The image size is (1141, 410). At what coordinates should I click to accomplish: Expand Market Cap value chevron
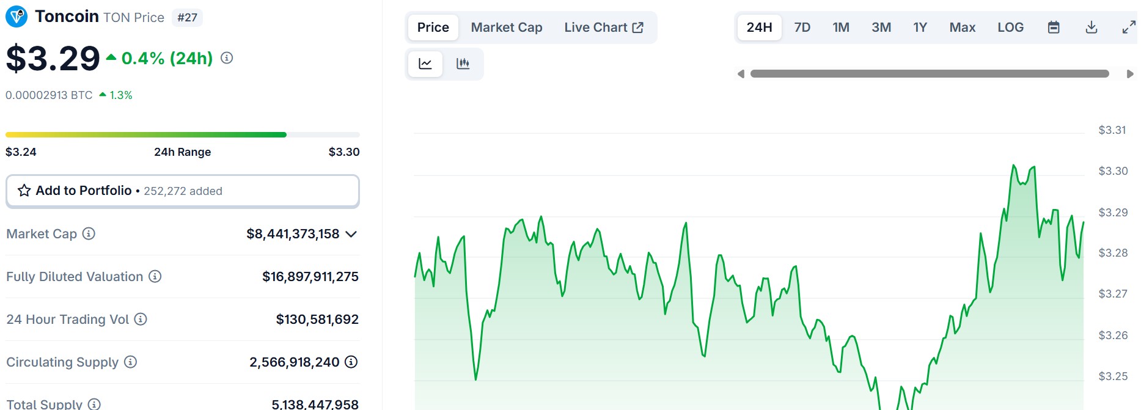pyautogui.click(x=351, y=234)
